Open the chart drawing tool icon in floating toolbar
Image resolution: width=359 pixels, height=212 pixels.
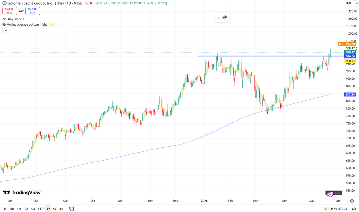225,17
